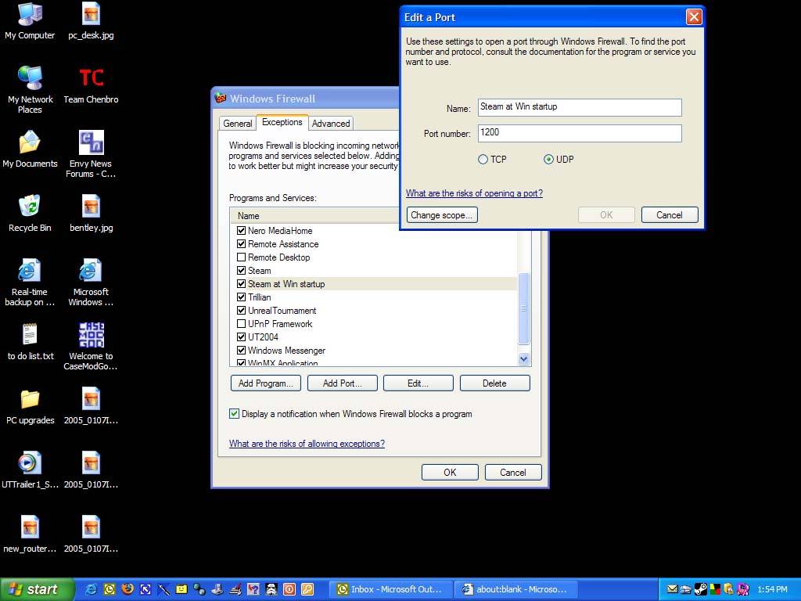Select the Team Chenbro desktop shortcut
This screenshot has height=601, width=801.
tap(91, 86)
